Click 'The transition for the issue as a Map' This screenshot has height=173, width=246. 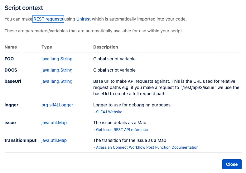click(x=130, y=140)
